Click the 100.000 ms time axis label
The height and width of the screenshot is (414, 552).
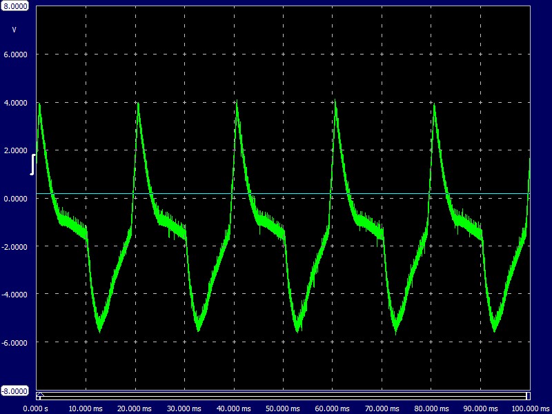(531, 408)
